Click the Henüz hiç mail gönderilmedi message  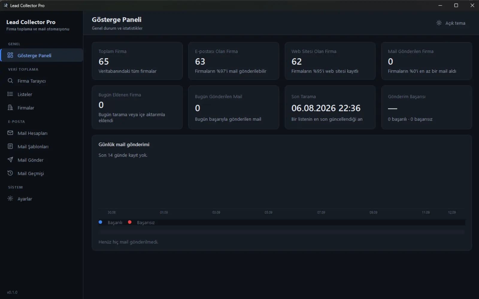[x=128, y=242]
